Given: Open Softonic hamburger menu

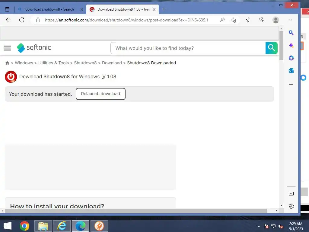Looking at the screenshot, I should point(7,48).
